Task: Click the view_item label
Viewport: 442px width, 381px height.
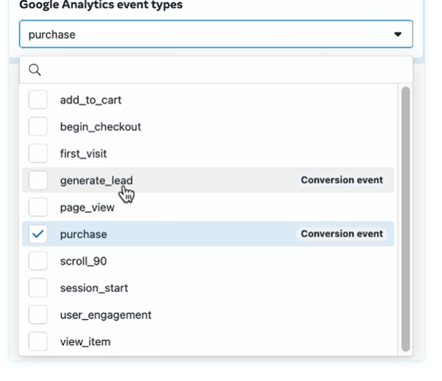Action: coord(85,342)
